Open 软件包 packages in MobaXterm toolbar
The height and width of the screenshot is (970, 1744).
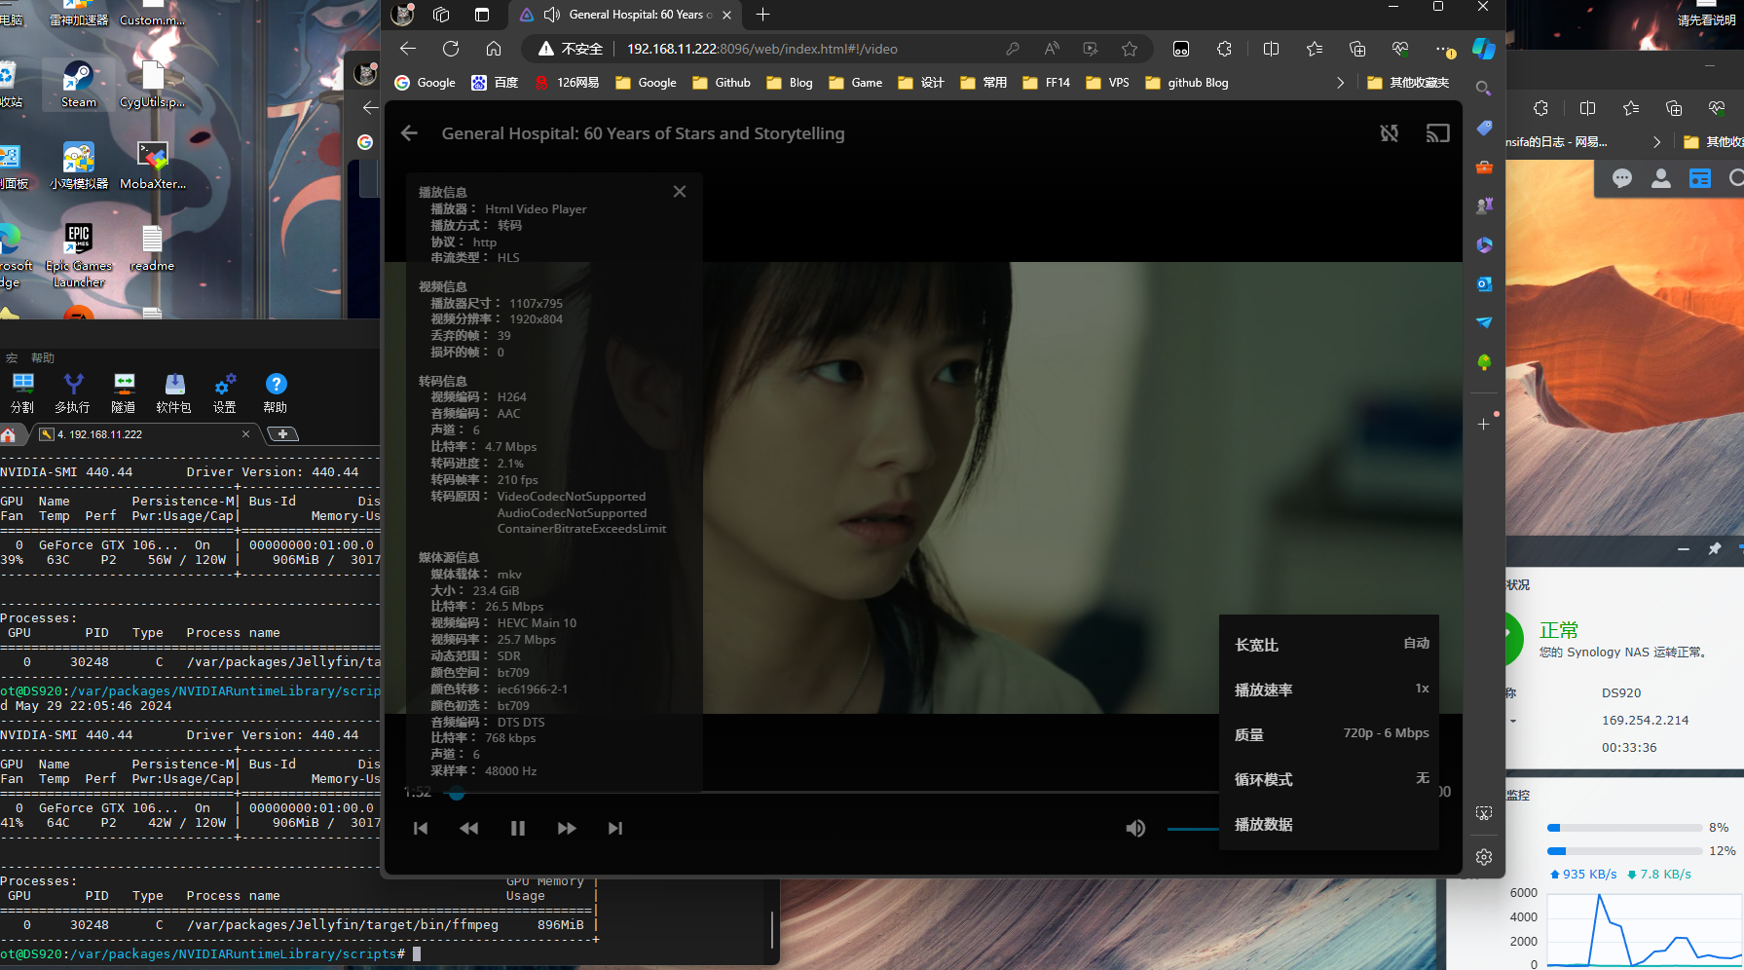(x=174, y=393)
